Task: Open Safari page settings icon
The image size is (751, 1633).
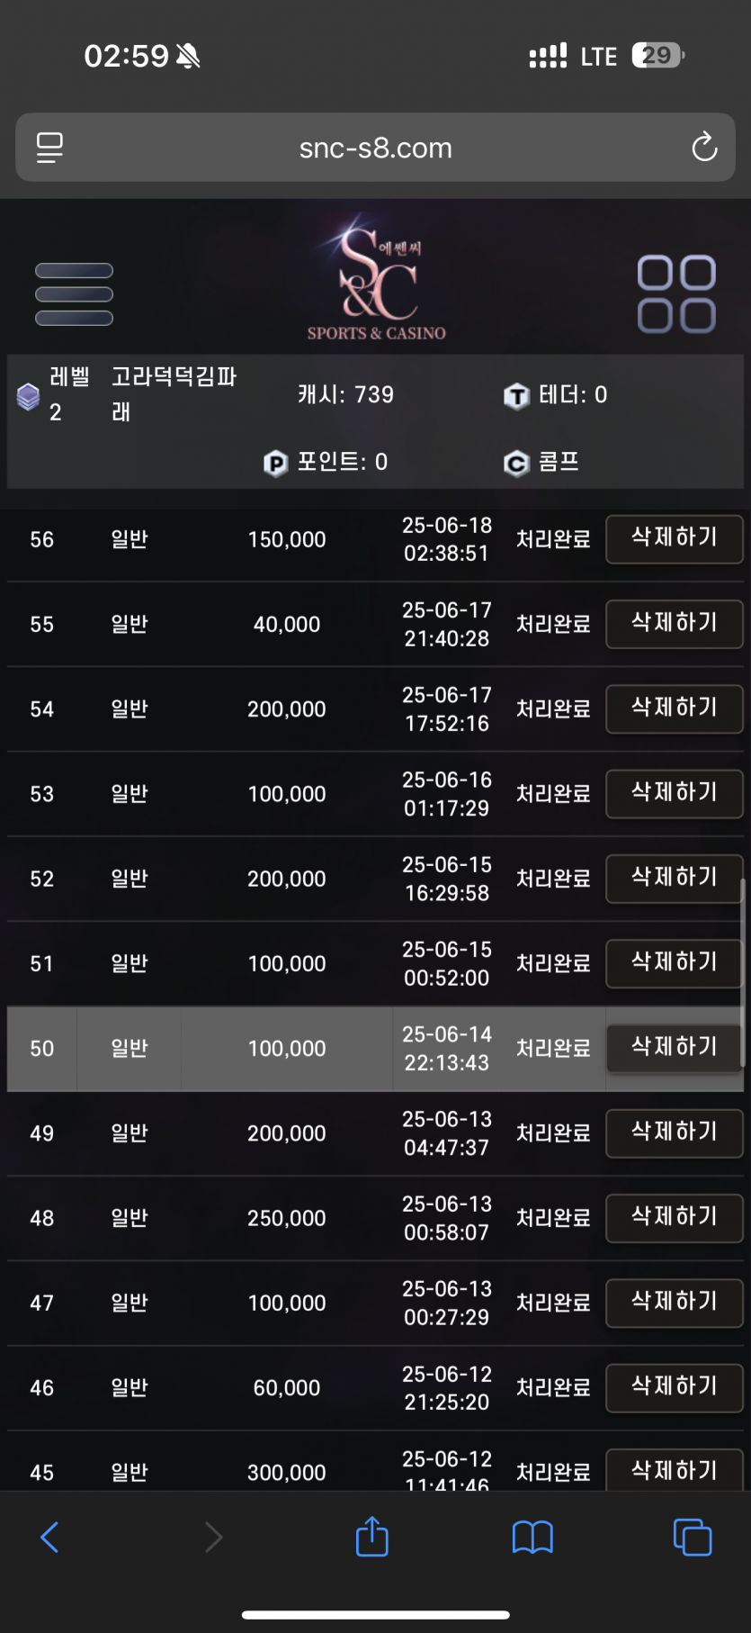Action: tap(49, 148)
